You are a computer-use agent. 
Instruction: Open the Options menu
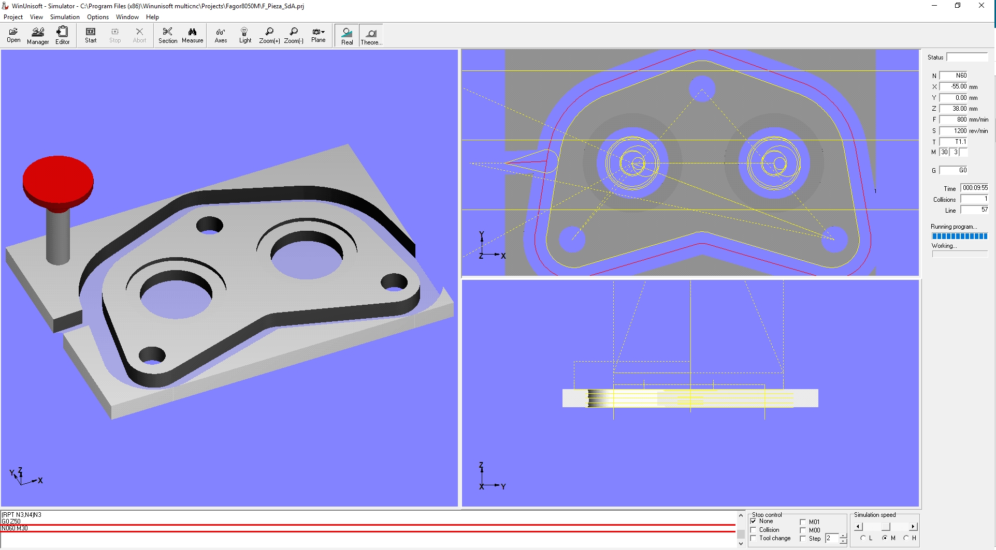(x=97, y=17)
